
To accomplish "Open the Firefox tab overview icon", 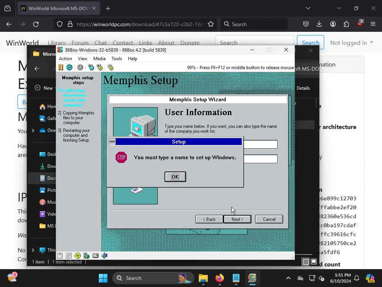I will (7, 8).
